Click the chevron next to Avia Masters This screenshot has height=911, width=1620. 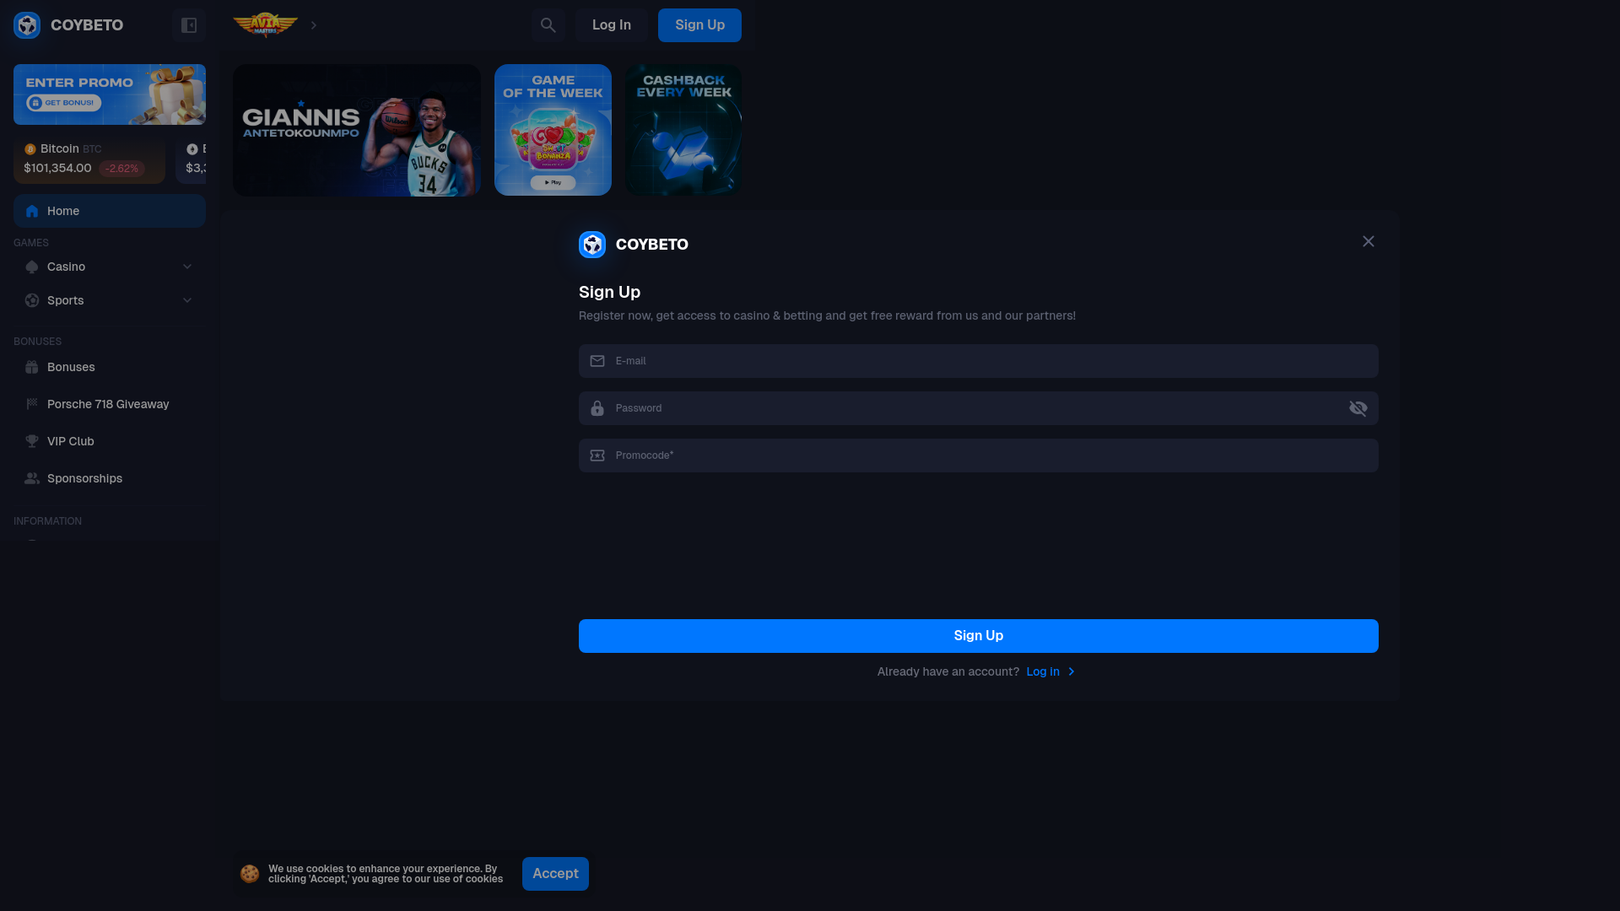click(314, 25)
